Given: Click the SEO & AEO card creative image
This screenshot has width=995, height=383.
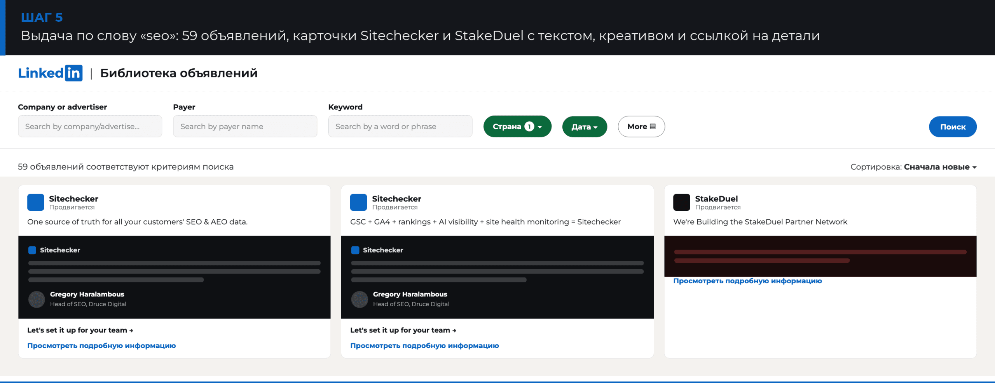Looking at the screenshot, I should coord(175,277).
